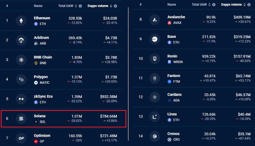Screen dimensions: 255x146
Task: Click the Polygon chain logo icon
Action: 21,79
